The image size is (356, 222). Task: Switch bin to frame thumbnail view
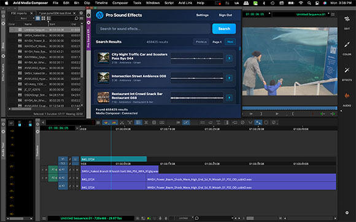(x=43, y=18)
